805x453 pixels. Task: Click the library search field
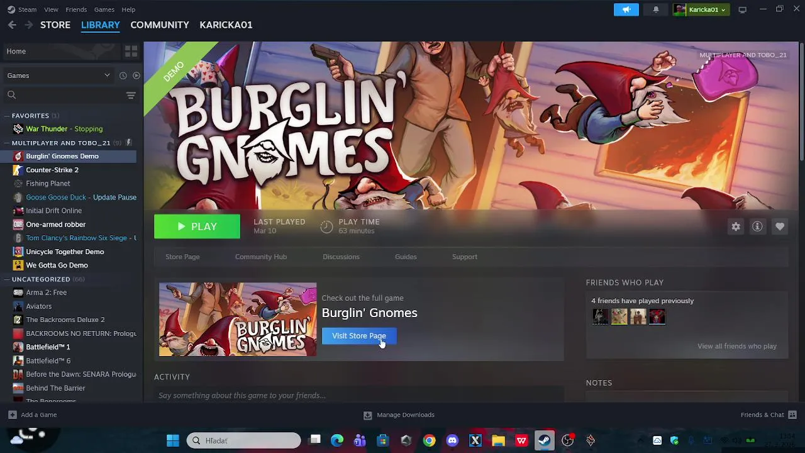(63, 95)
